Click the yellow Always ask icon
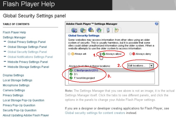The image size is (176, 118). pos(73,54)
